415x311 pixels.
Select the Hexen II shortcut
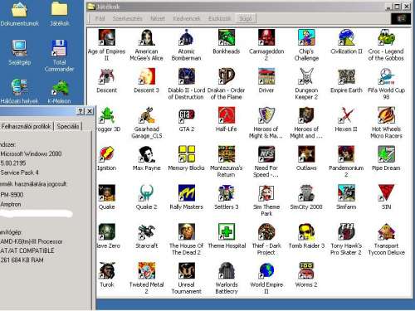coord(346,115)
